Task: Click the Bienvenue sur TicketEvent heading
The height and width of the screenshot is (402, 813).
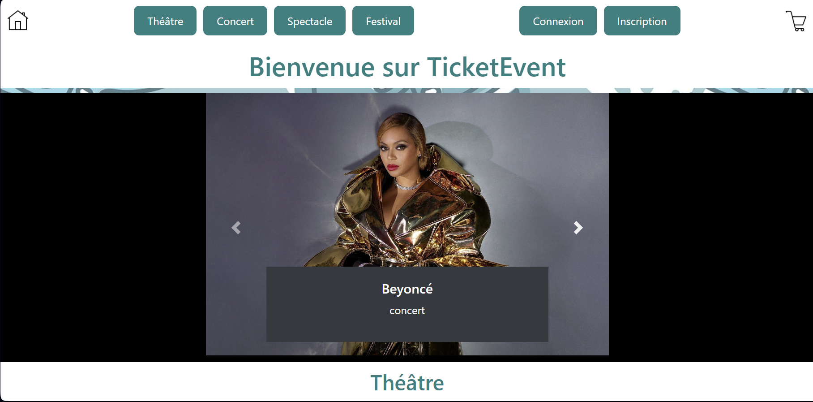Action: 407,67
